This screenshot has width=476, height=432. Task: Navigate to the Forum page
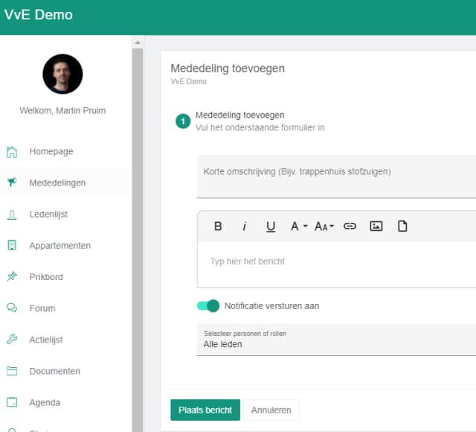tap(42, 308)
